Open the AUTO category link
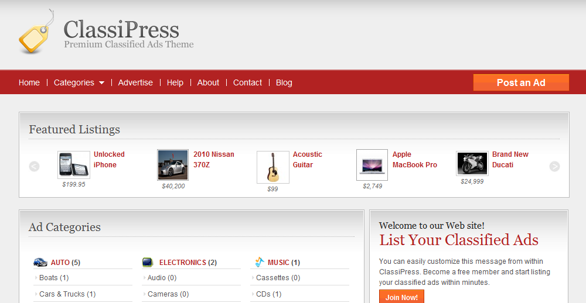586x303 pixels. tap(60, 262)
